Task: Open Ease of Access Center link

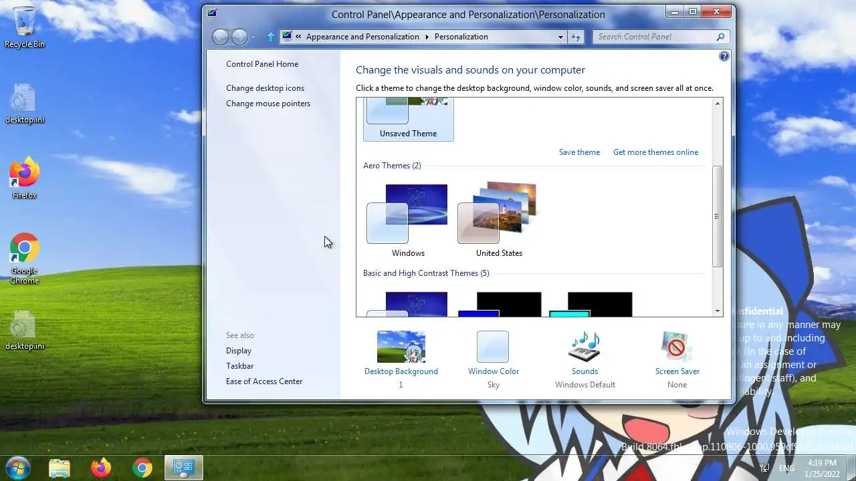Action: coord(264,381)
